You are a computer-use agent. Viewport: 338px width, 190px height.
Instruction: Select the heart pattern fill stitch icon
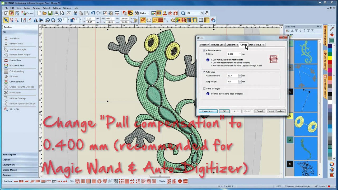[x=105, y=181]
